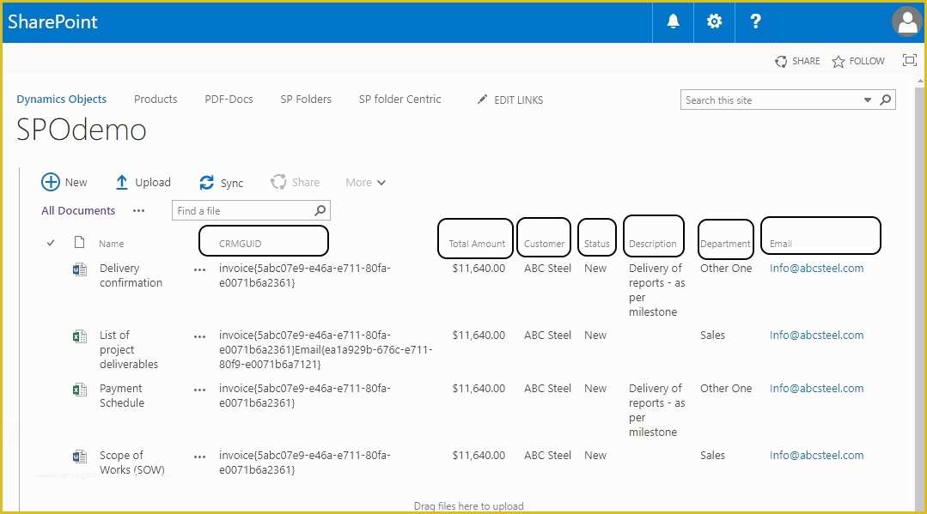Click the Find a file magnifier icon
The image size is (927, 514).
(320, 210)
